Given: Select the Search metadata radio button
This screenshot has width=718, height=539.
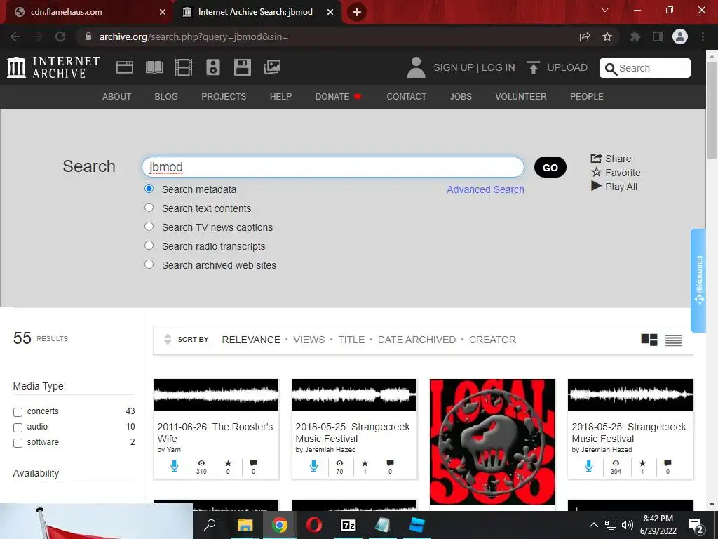Looking at the screenshot, I should coord(149,188).
